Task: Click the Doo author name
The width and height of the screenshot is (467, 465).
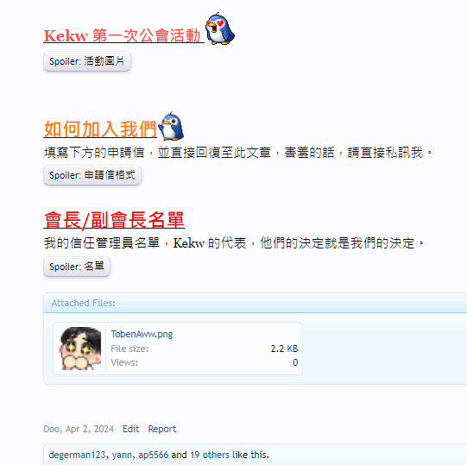Action: [51, 429]
